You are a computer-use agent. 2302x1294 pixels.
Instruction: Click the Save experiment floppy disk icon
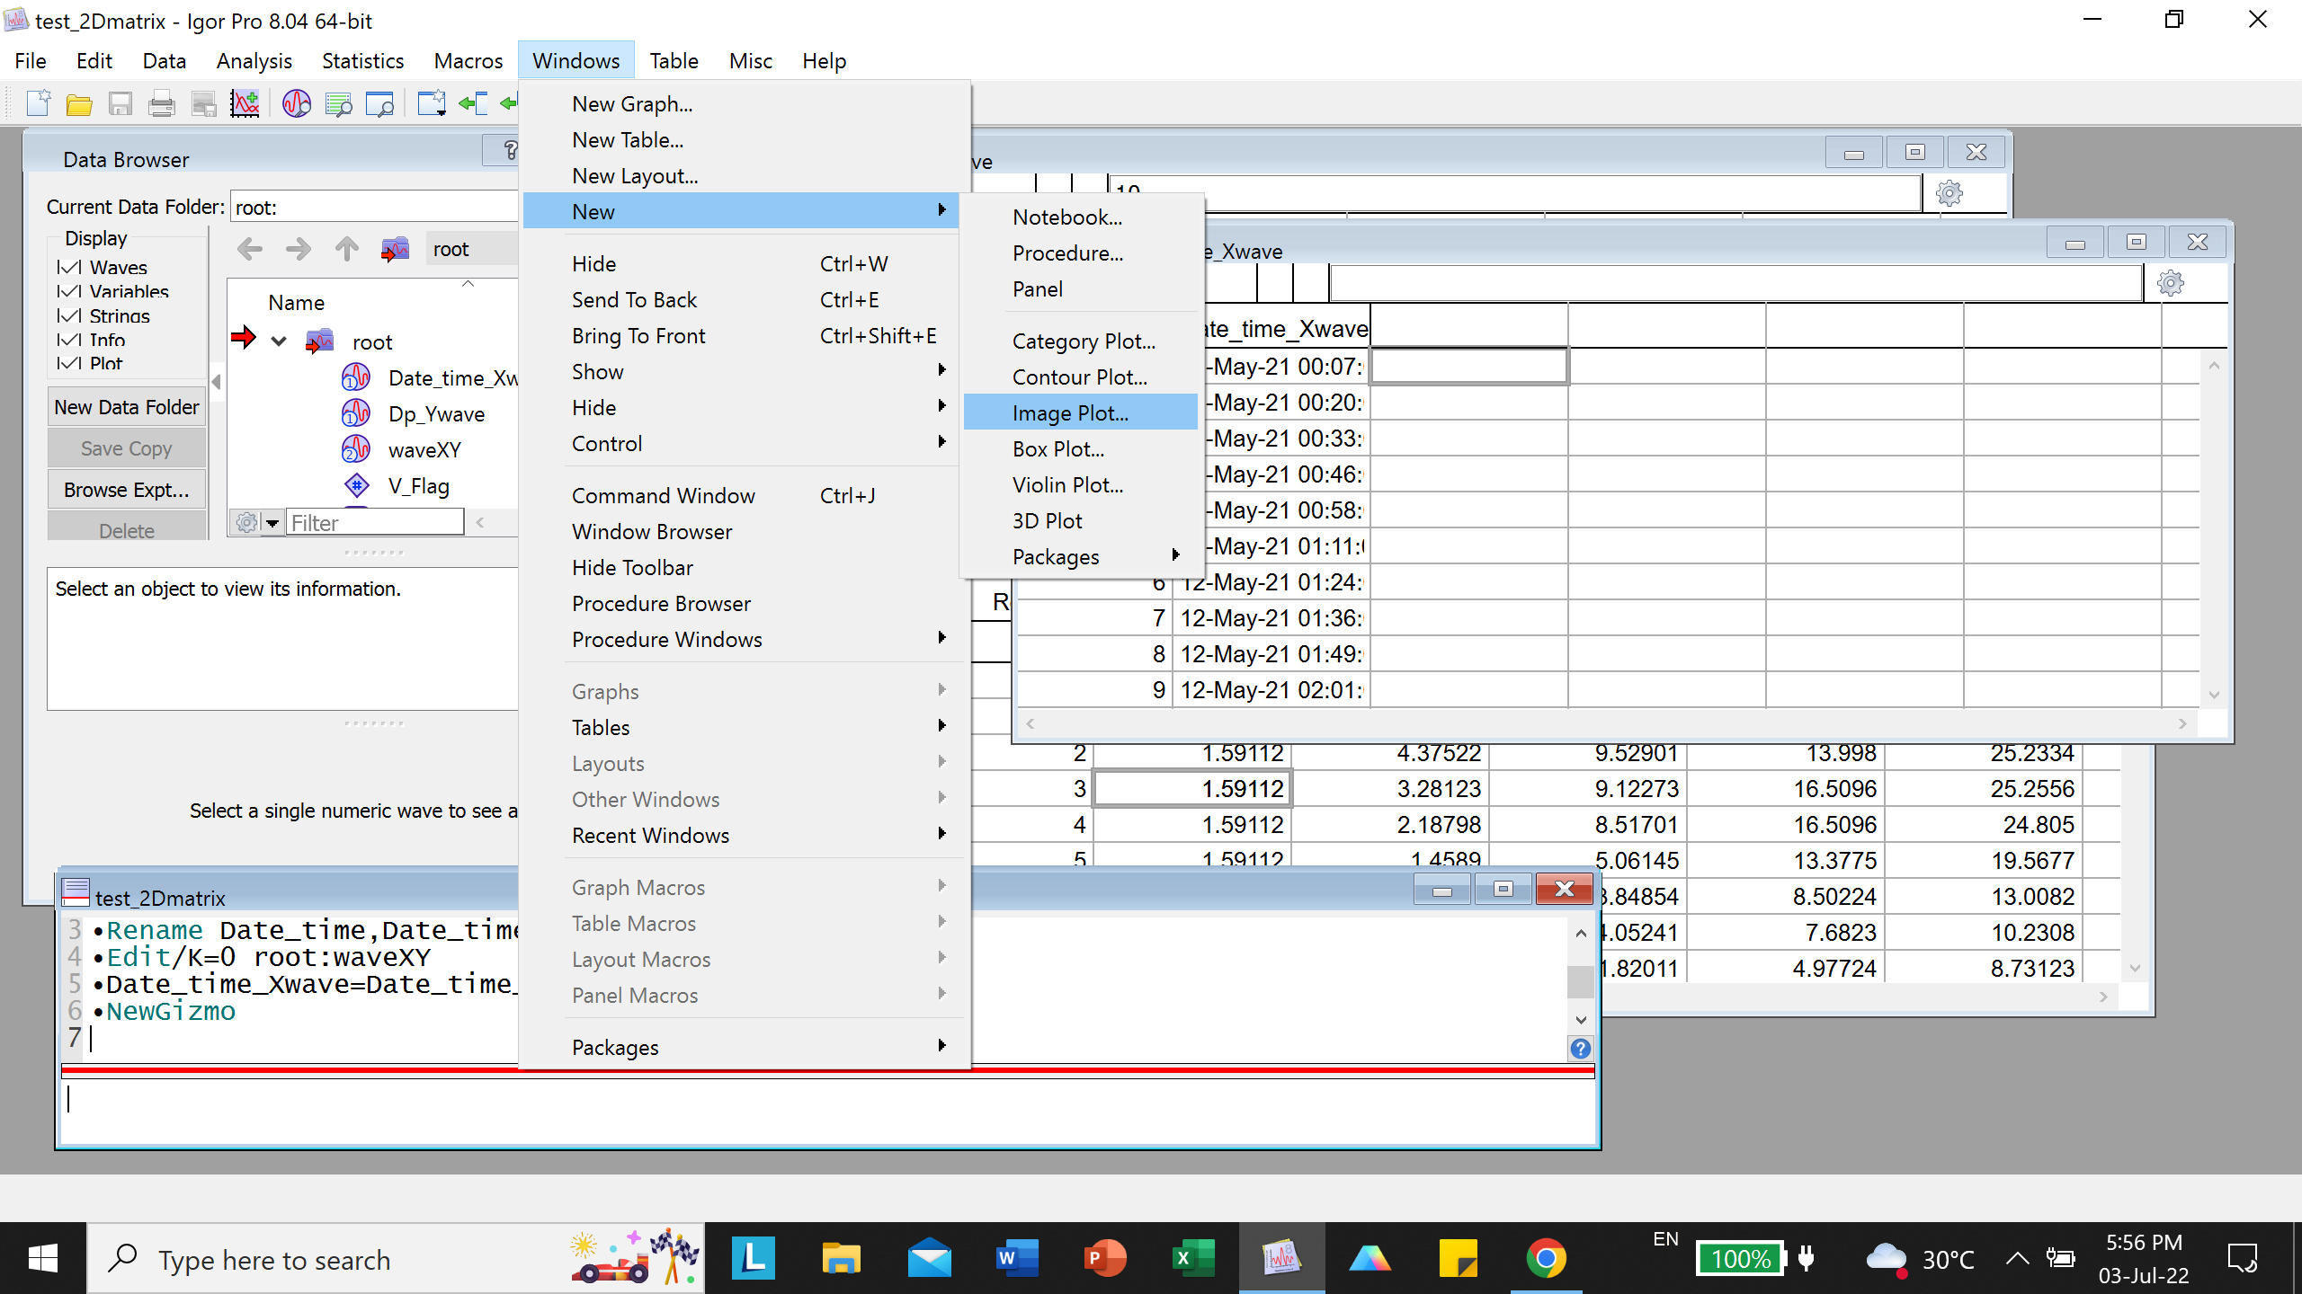tap(120, 102)
